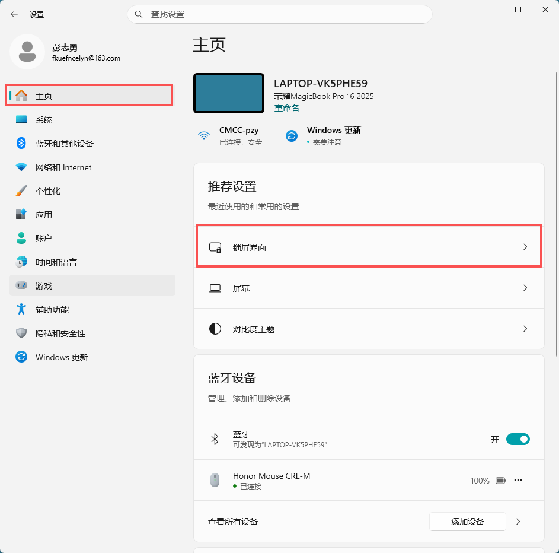Open the CMCC-pzy network status

pyautogui.click(x=230, y=135)
